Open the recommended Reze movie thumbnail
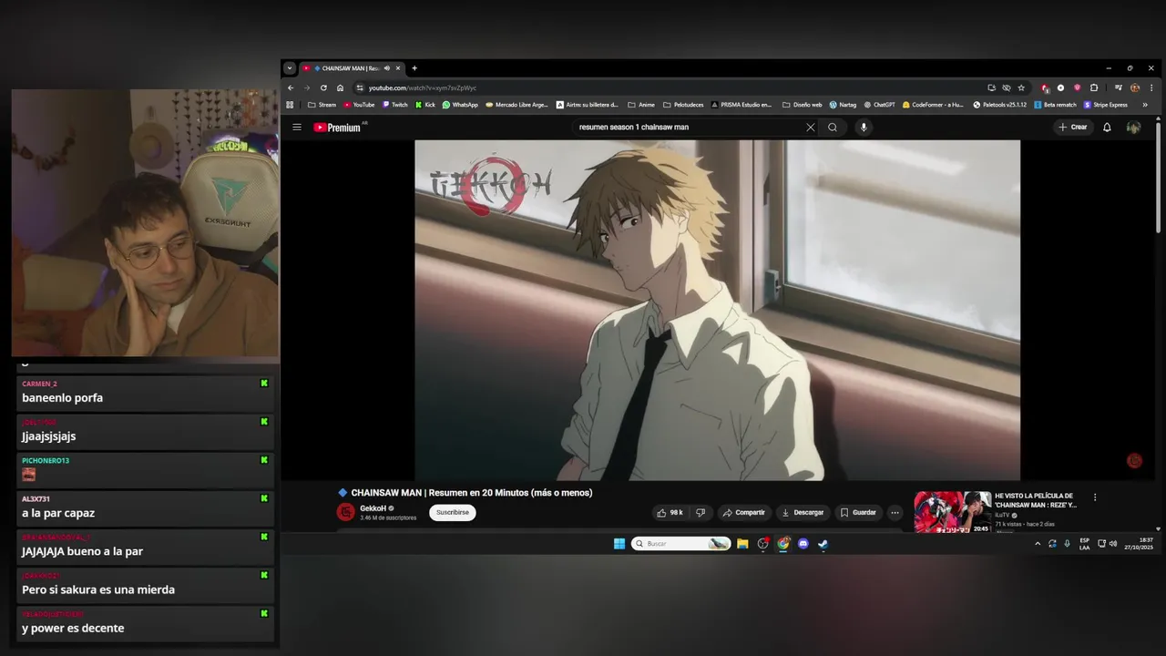Image resolution: width=1166 pixels, height=656 pixels. pyautogui.click(x=953, y=512)
